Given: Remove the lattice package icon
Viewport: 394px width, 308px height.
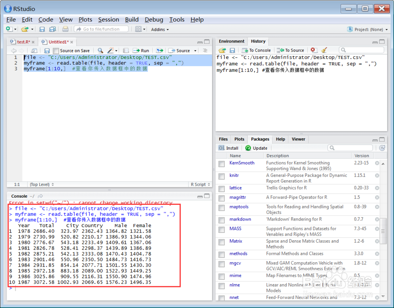Looking at the screenshot, I should [x=377, y=188].
